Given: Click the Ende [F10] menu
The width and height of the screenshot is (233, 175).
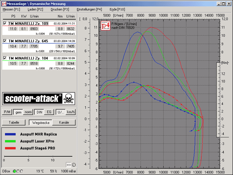Looking at the screenshot, I should coord(117,9).
